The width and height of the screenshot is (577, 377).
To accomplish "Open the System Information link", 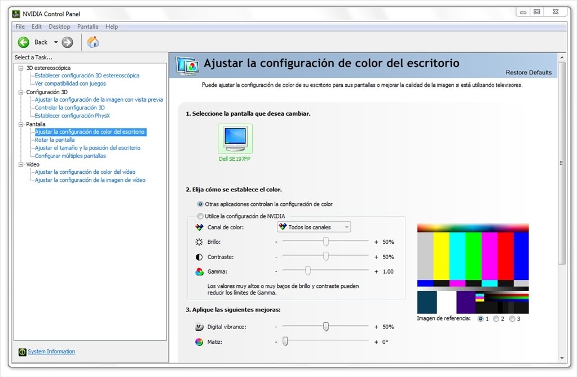I will click(51, 352).
